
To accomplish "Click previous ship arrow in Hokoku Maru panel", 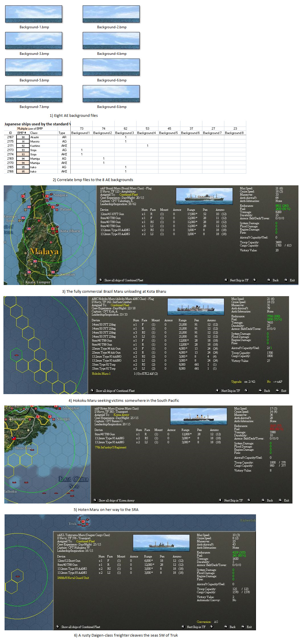I will click(217, 390).
